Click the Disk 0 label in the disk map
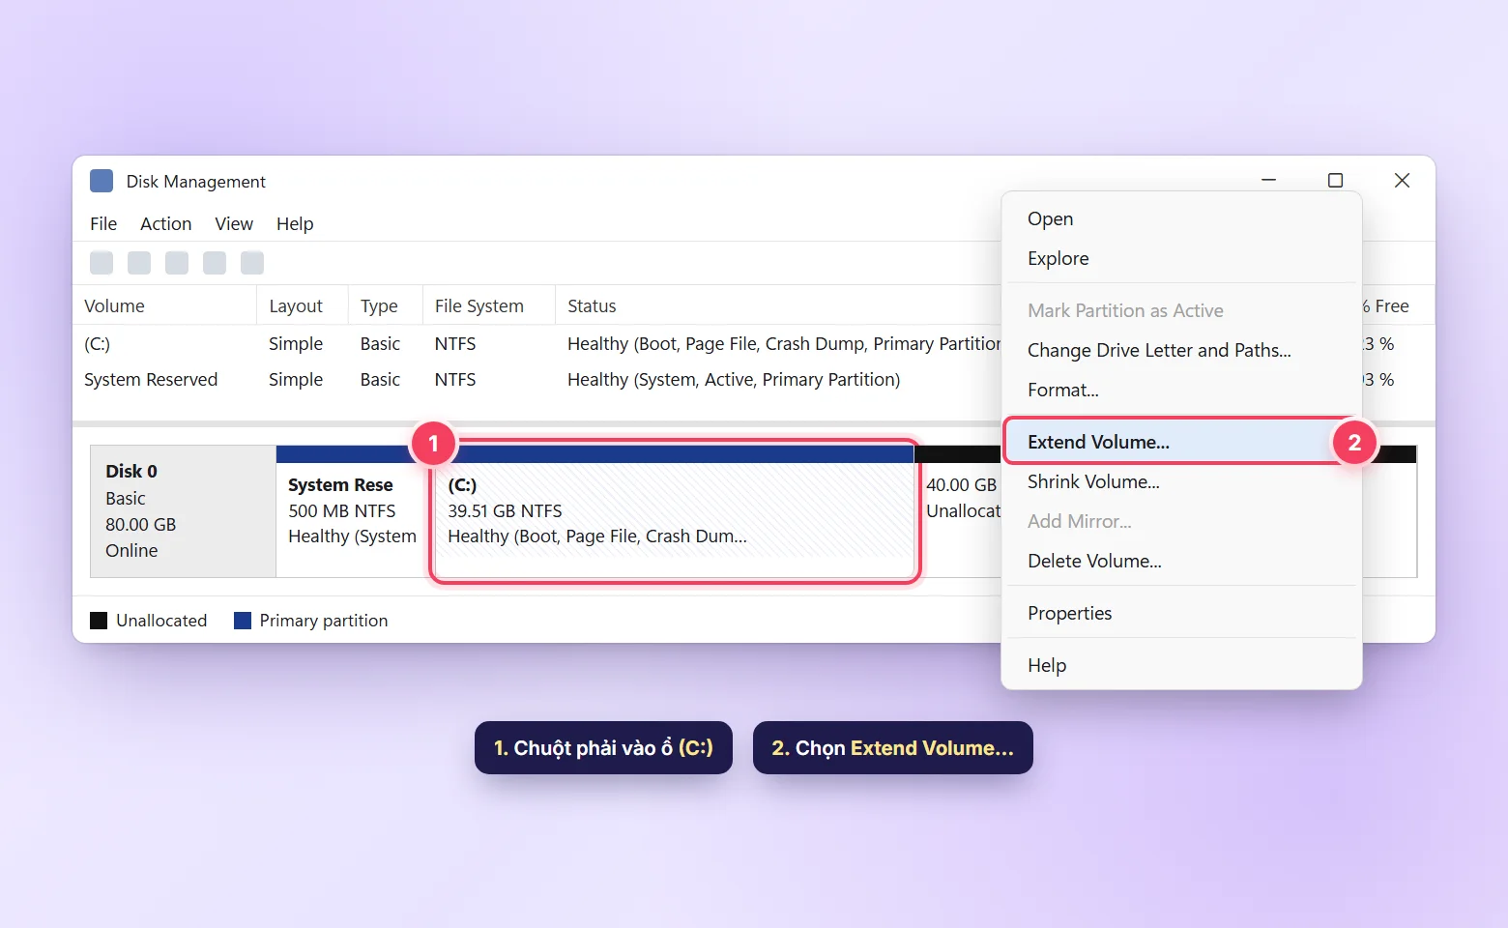 pyautogui.click(x=131, y=472)
